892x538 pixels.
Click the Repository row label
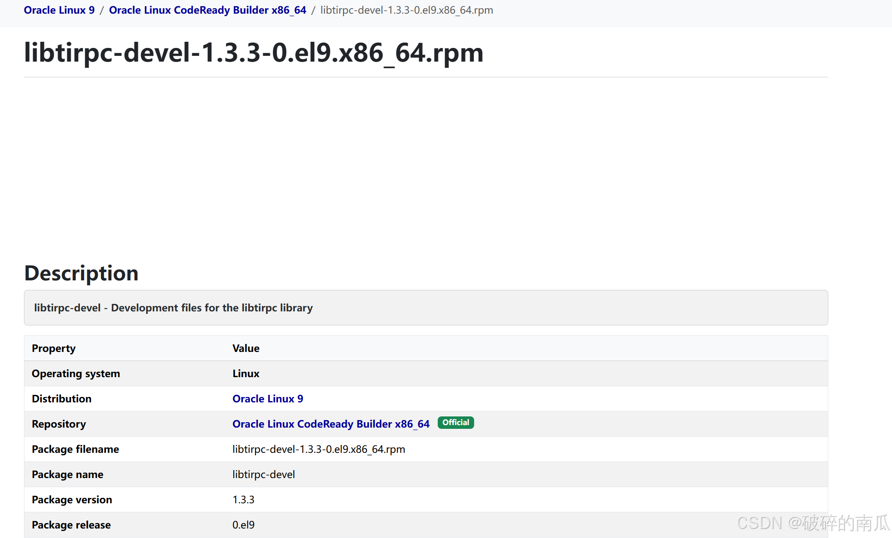[59, 424]
